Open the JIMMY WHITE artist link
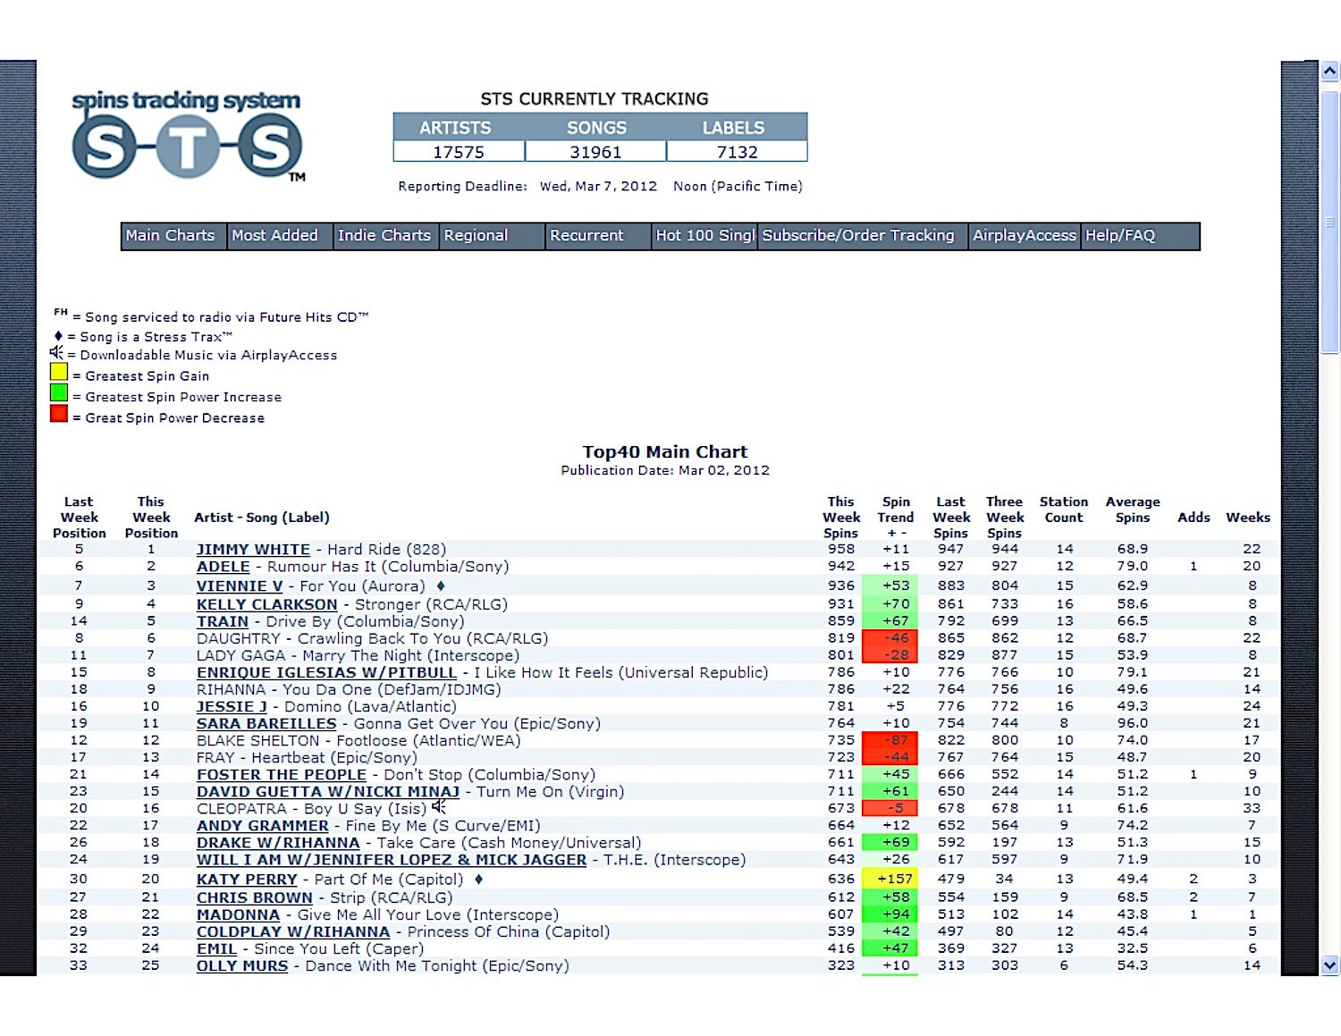The width and height of the screenshot is (1341, 1036). (253, 550)
